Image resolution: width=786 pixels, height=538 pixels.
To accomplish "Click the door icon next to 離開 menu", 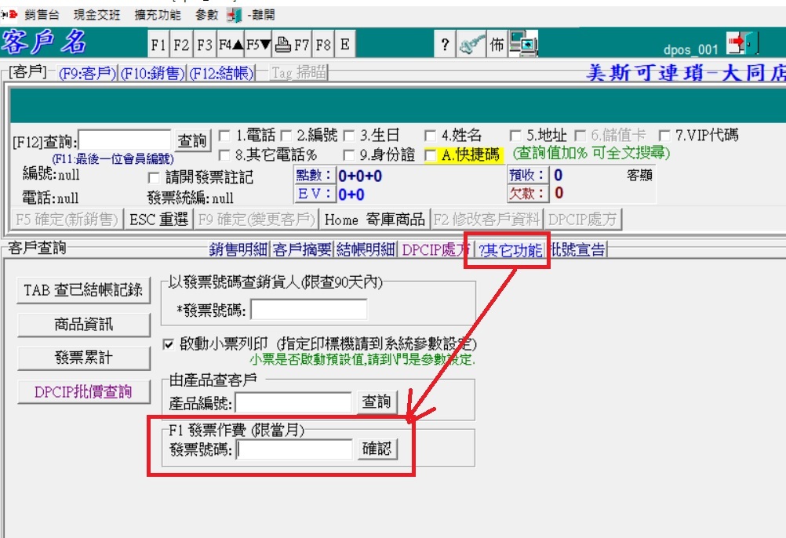I will (x=234, y=15).
